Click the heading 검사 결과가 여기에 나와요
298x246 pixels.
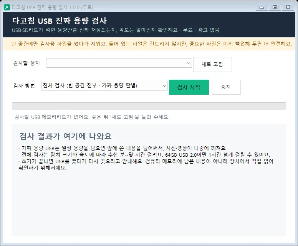65,136
